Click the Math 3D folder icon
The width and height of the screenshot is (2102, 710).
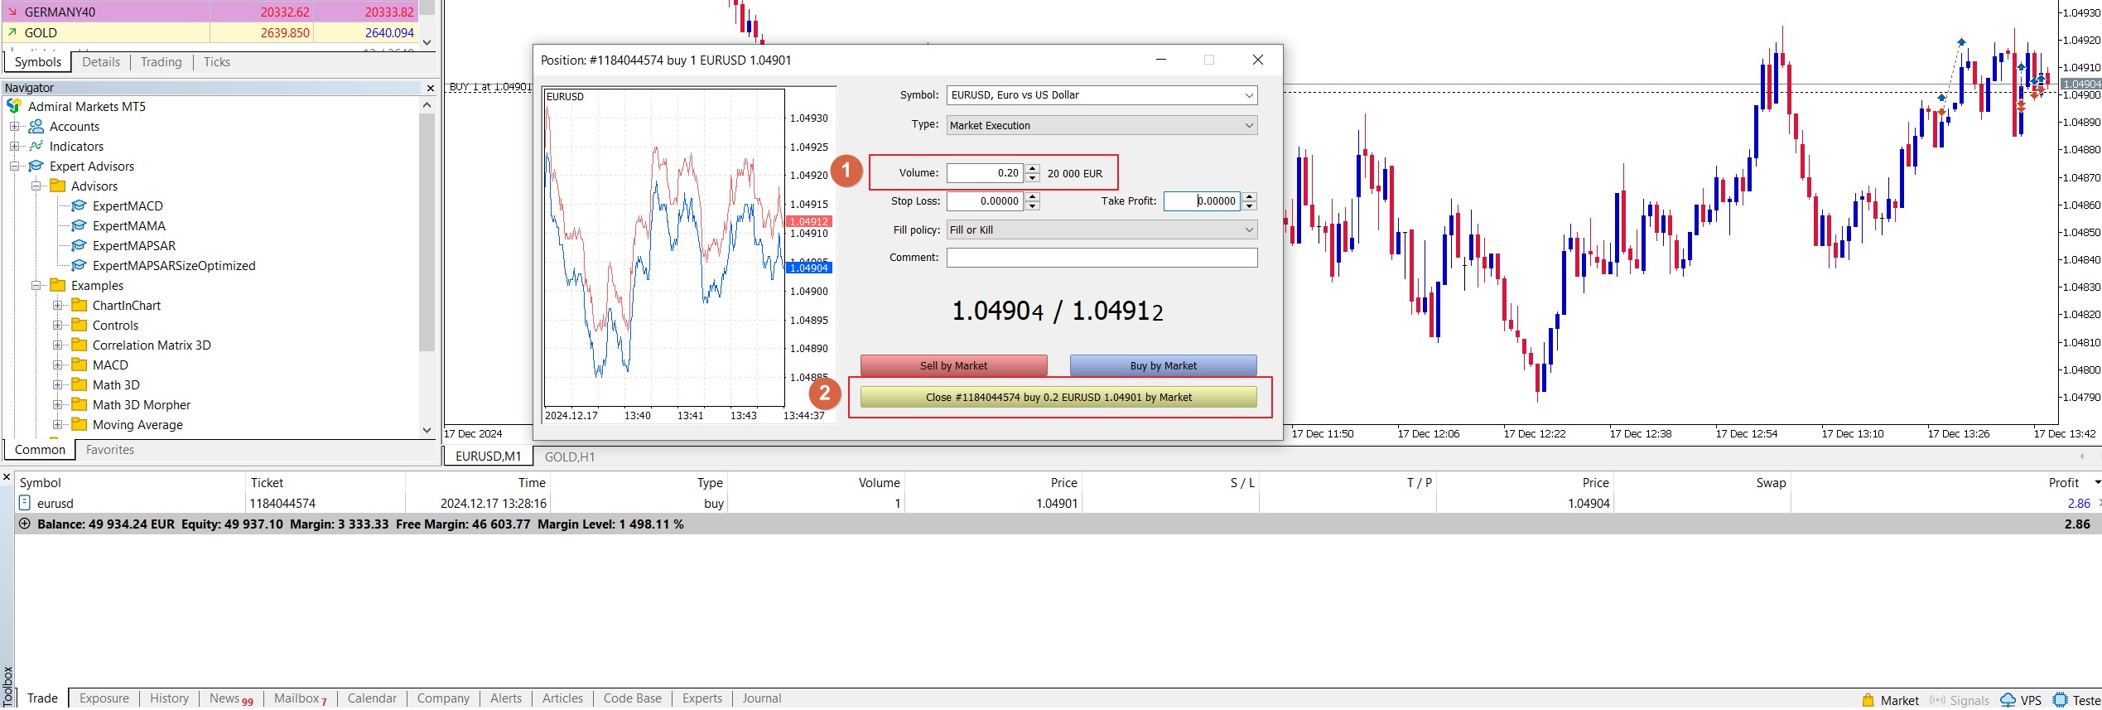[79, 384]
